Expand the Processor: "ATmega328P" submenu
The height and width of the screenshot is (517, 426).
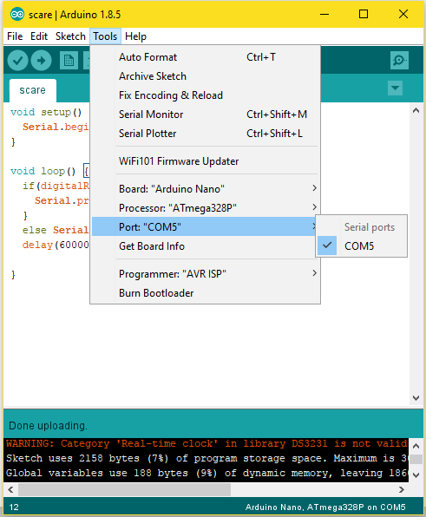tap(205, 207)
